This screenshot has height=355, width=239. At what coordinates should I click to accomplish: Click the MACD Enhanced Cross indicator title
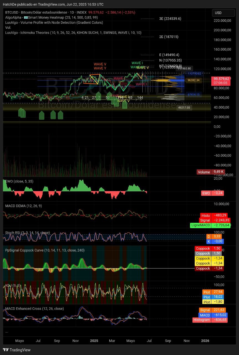click(34, 308)
